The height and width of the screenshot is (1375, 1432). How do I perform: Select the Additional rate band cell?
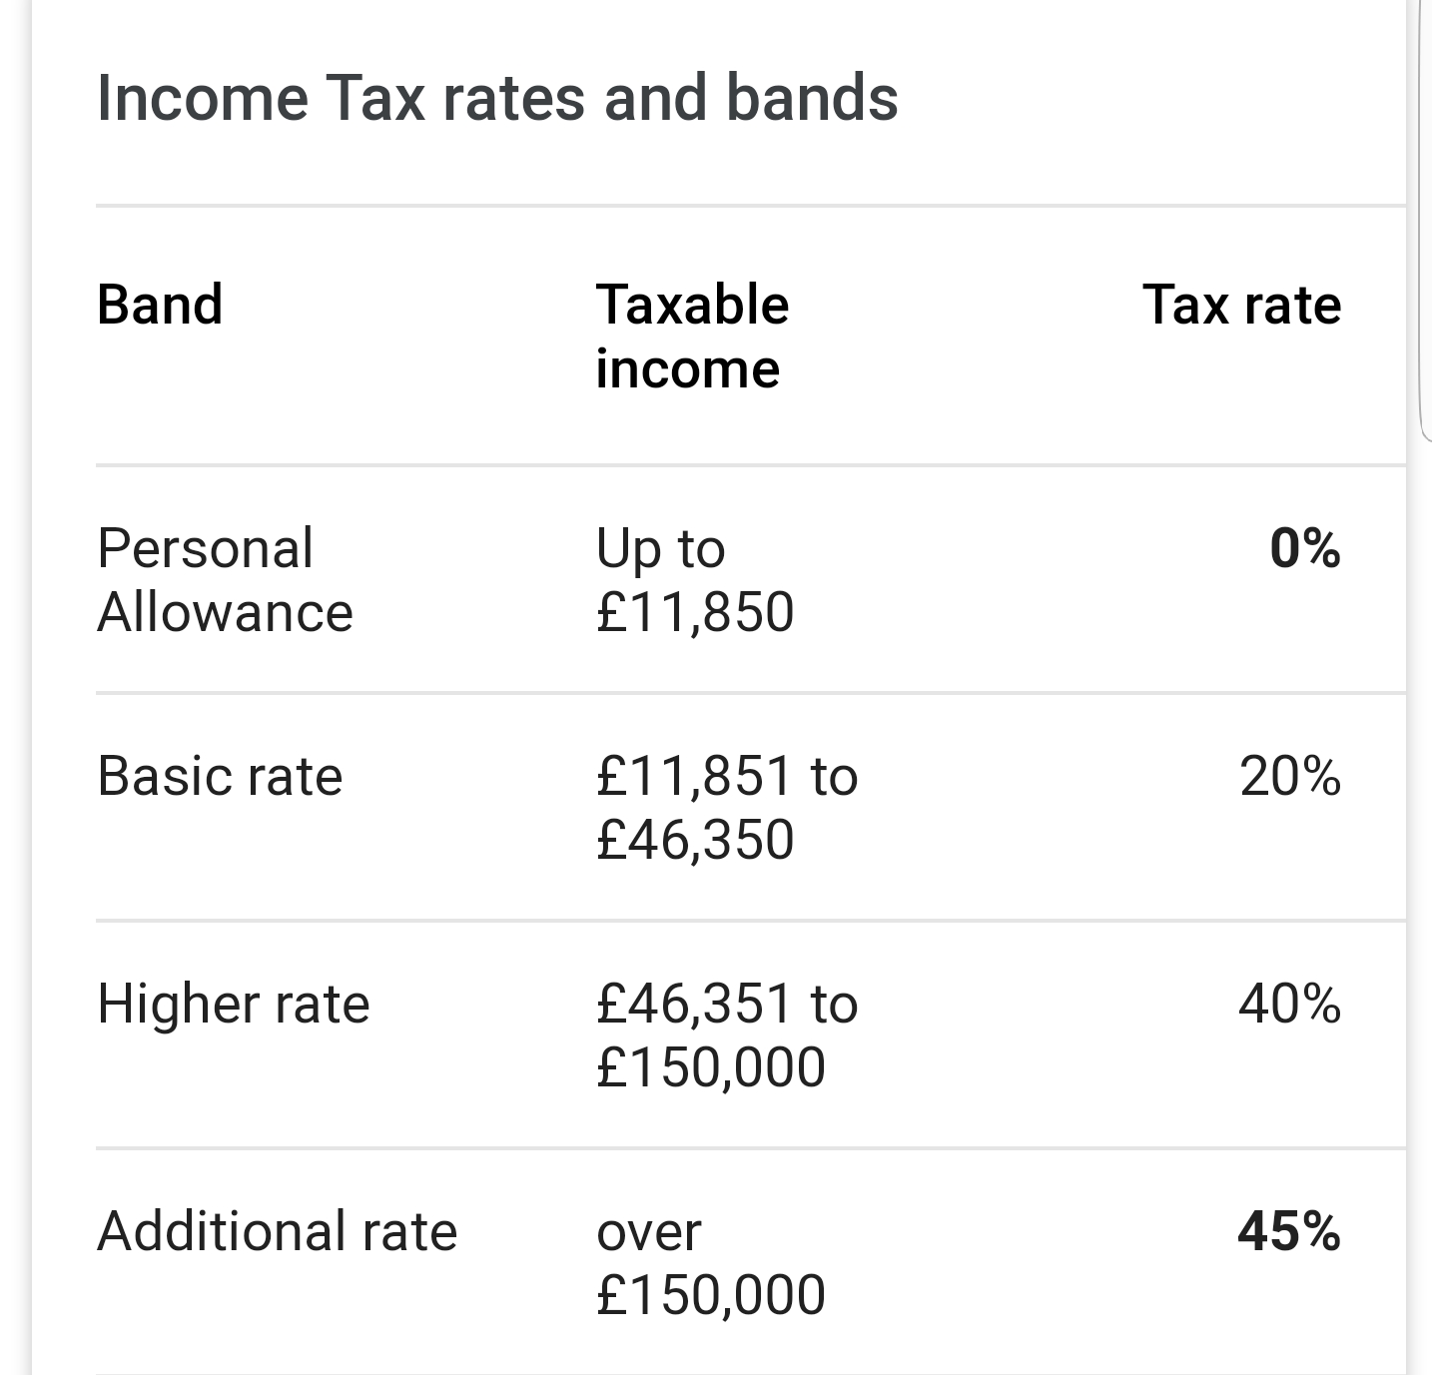point(278,1231)
